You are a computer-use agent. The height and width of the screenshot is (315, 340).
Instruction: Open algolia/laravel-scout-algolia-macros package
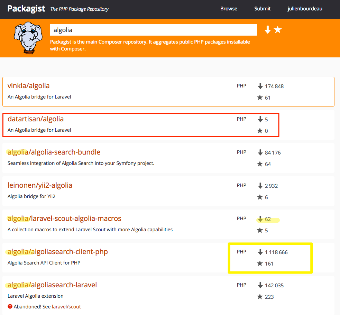pos(64,218)
